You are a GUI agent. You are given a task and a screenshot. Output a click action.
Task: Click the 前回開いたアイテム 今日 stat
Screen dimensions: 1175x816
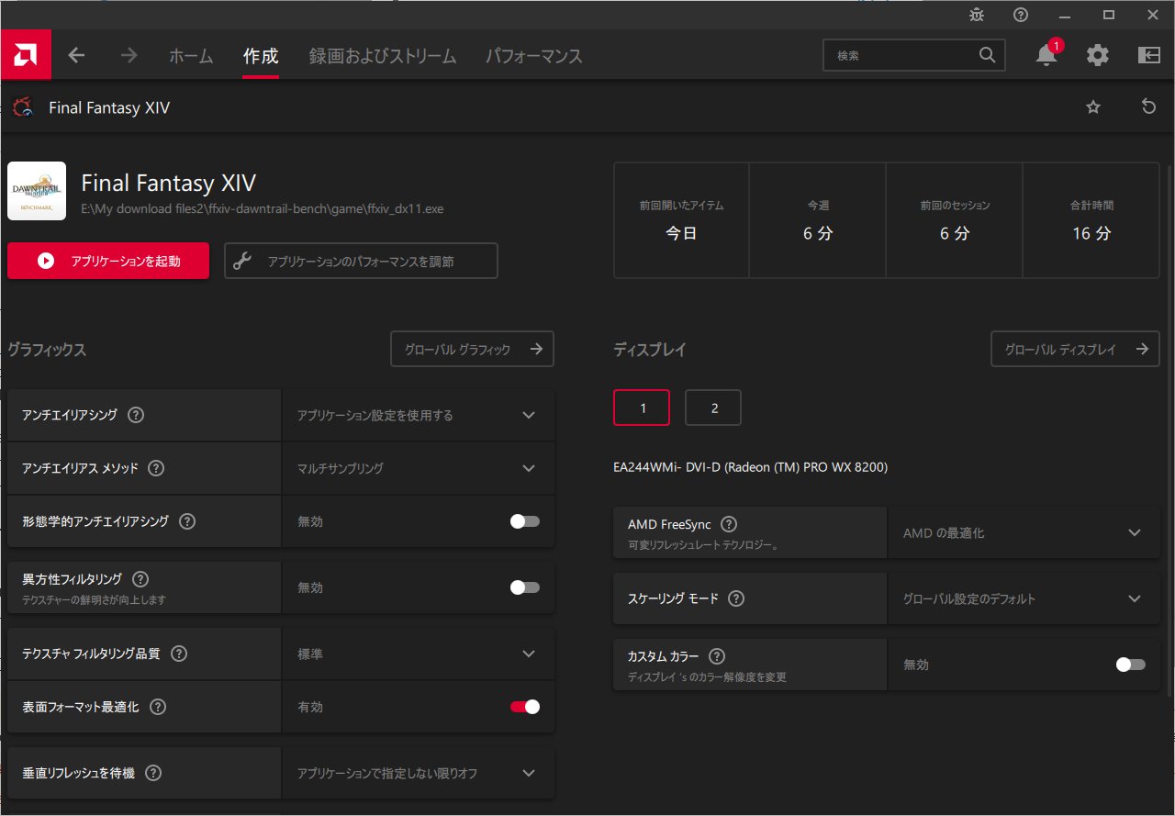[x=681, y=220]
